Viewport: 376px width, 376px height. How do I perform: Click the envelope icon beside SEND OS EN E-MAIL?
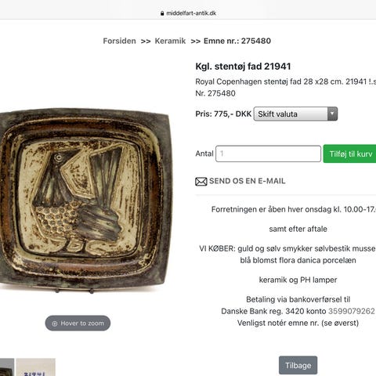click(201, 181)
